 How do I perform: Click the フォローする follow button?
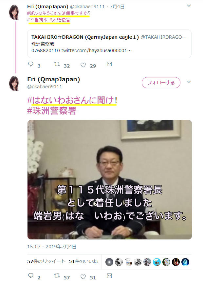click(x=161, y=83)
